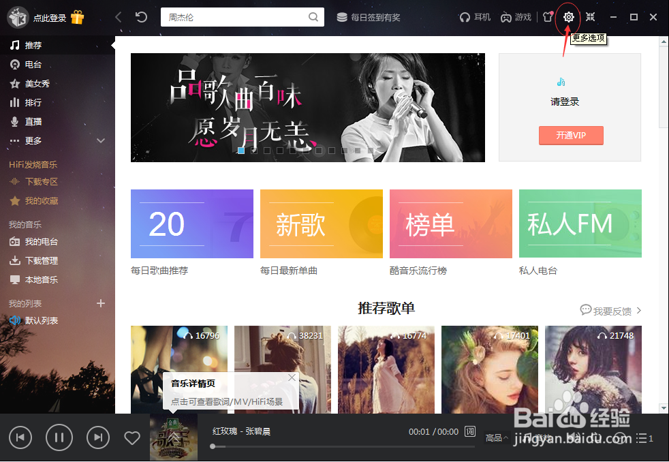Open playlist cover with 17401 plays
This screenshot has width=669, height=462.
(490, 369)
